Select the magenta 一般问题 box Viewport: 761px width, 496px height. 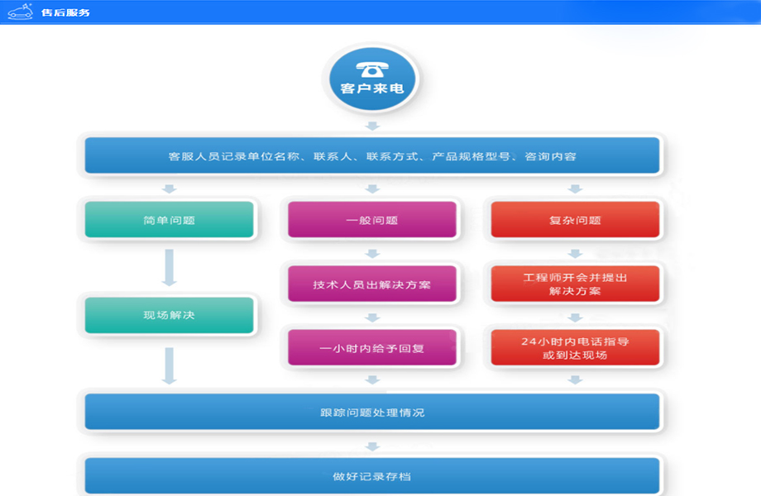coord(372,220)
